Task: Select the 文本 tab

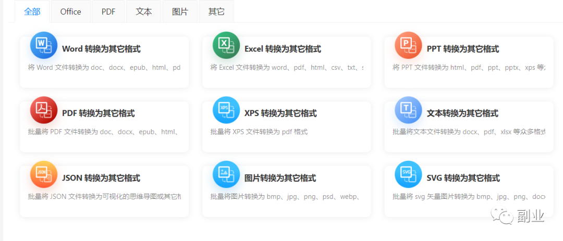Action: point(144,11)
